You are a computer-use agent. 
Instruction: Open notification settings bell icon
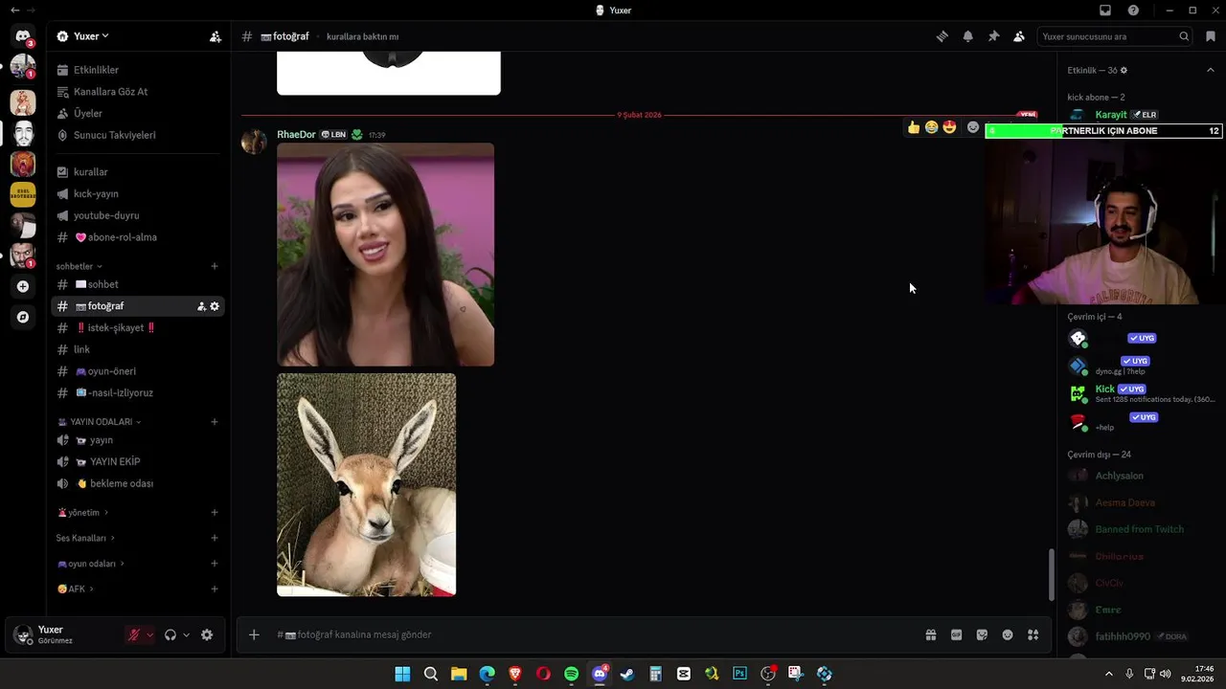(968, 36)
